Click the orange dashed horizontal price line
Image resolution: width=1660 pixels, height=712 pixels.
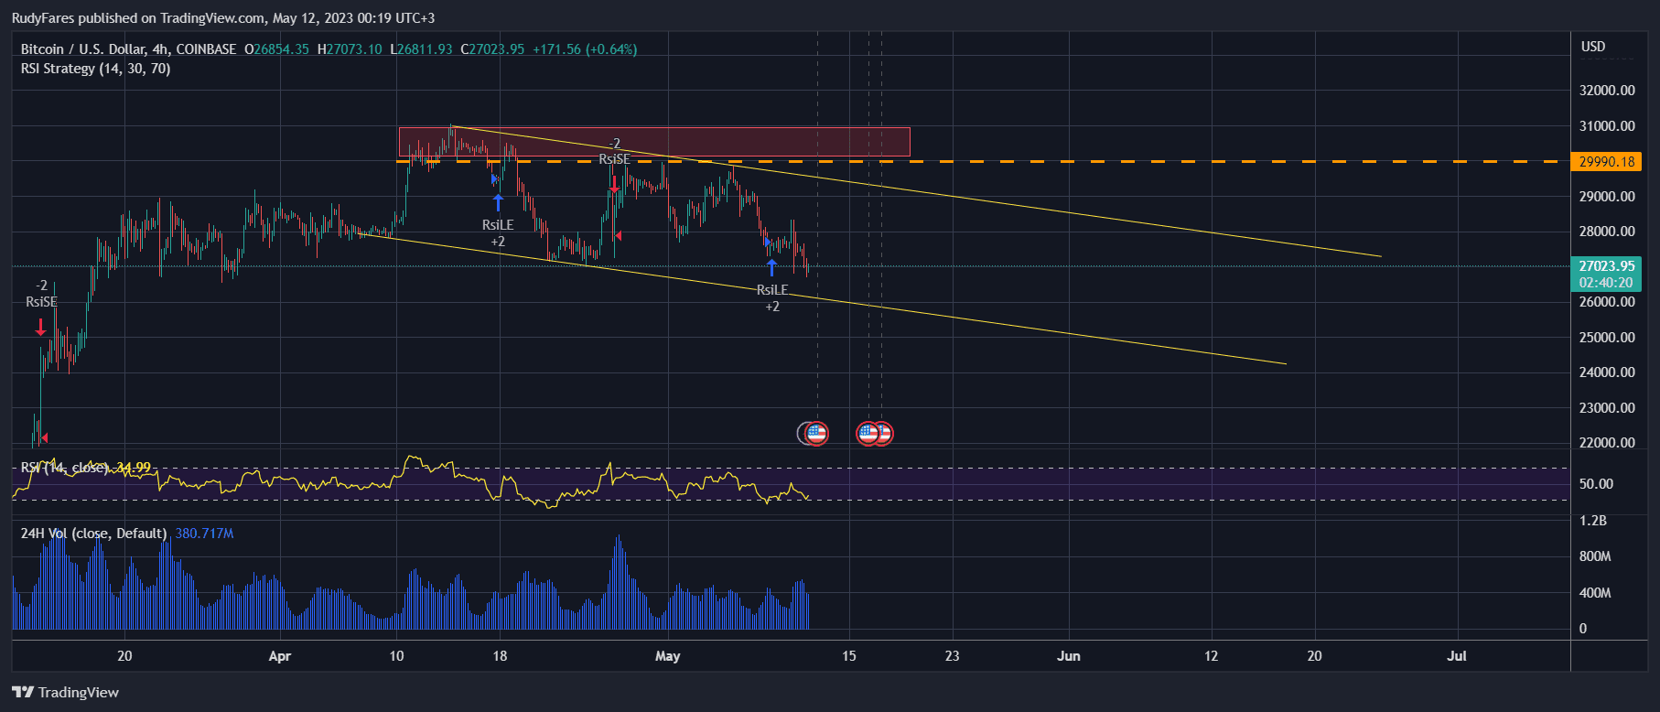(982, 162)
